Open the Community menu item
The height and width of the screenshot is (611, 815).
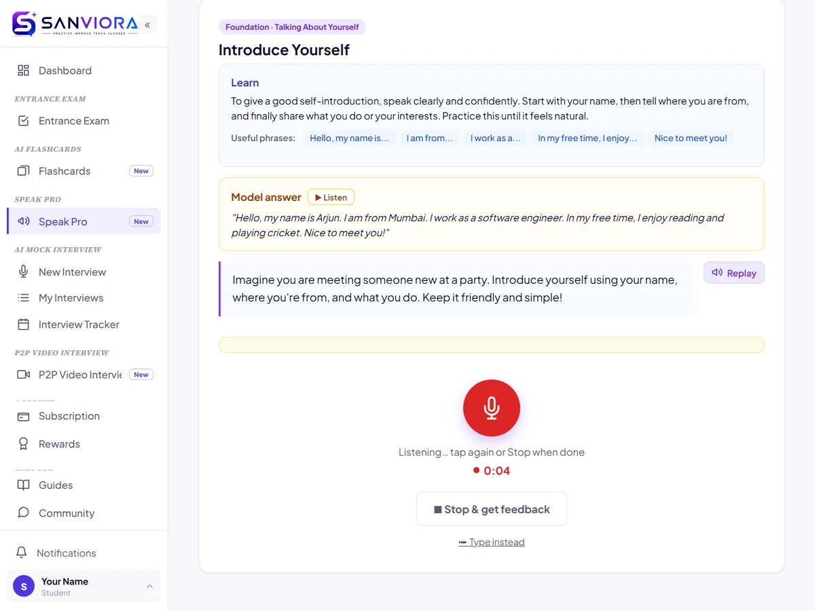[84, 513]
